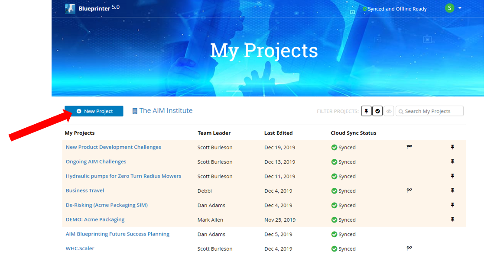Click synced checkmark in AIM Blueprinting row
The height and width of the screenshot is (258, 494).
[x=334, y=234]
